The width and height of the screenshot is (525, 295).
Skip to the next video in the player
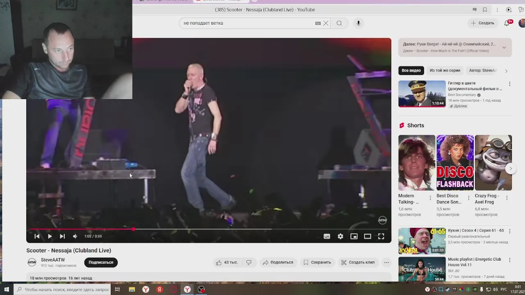click(x=62, y=236)
